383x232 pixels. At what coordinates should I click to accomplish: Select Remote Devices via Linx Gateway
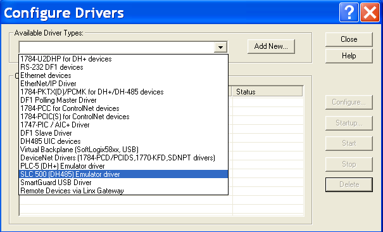tap(123, 191)
